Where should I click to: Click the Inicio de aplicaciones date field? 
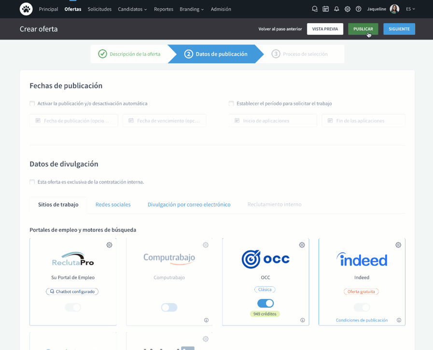pos(273,121)
